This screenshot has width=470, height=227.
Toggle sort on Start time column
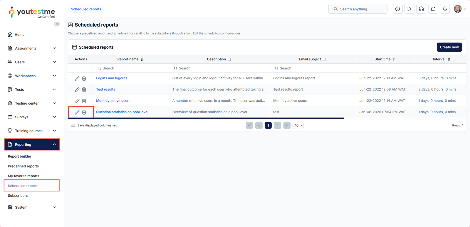tap(394, 59)
